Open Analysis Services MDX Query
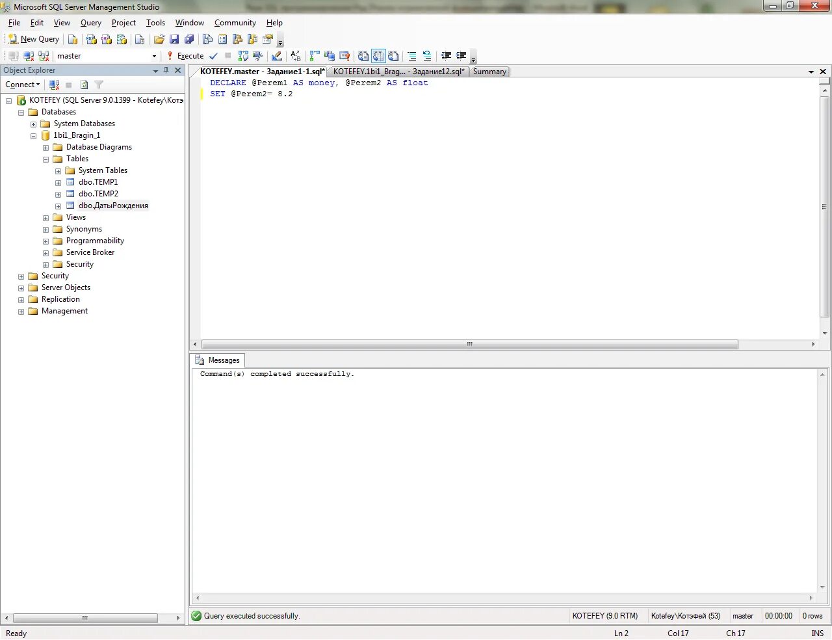This screenshot has height=640, width=832. pos(92,40)
